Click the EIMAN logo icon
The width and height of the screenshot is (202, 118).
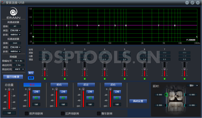(14, 12)
